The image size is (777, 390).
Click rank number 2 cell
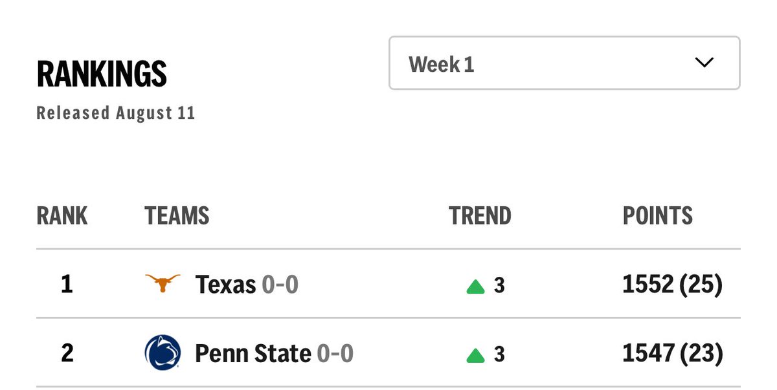tap(67, 354)
